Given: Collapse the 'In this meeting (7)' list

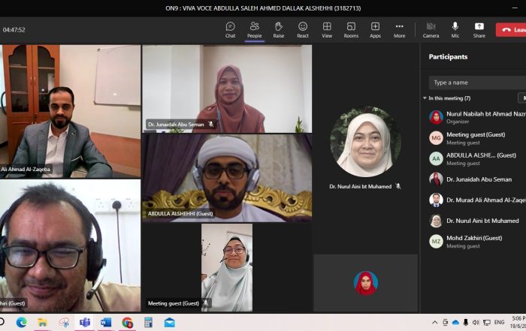Looking at the screenshot, I should (425, 98).
